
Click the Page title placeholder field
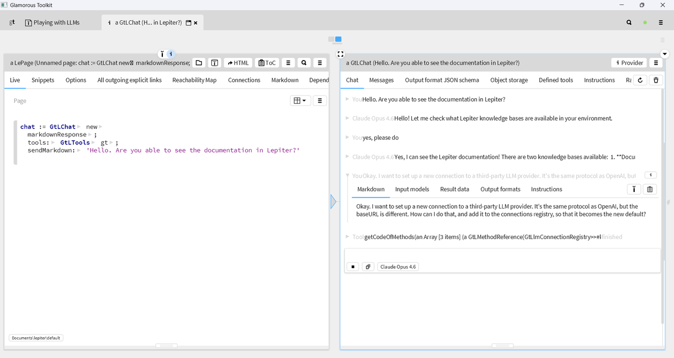pyautogui.click(x=20, y=101)
